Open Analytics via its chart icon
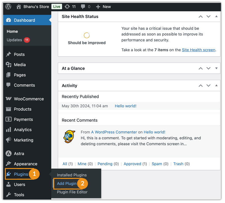This screenshot has width=225, height=203. (x=8, y=130)
